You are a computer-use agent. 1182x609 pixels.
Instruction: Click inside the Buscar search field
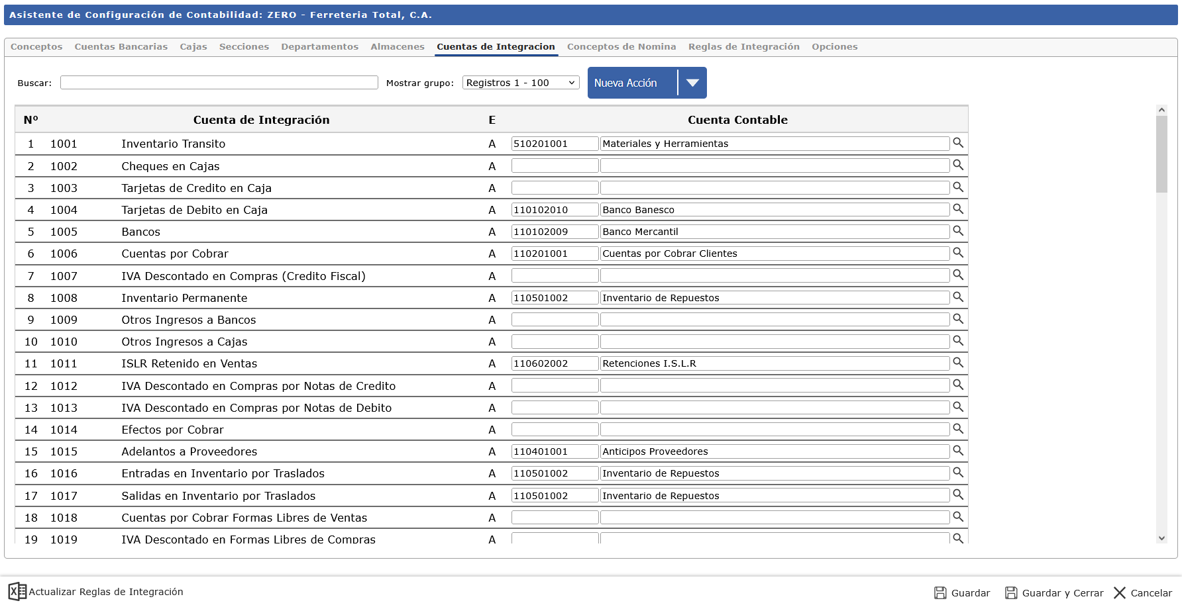point(219,82)
